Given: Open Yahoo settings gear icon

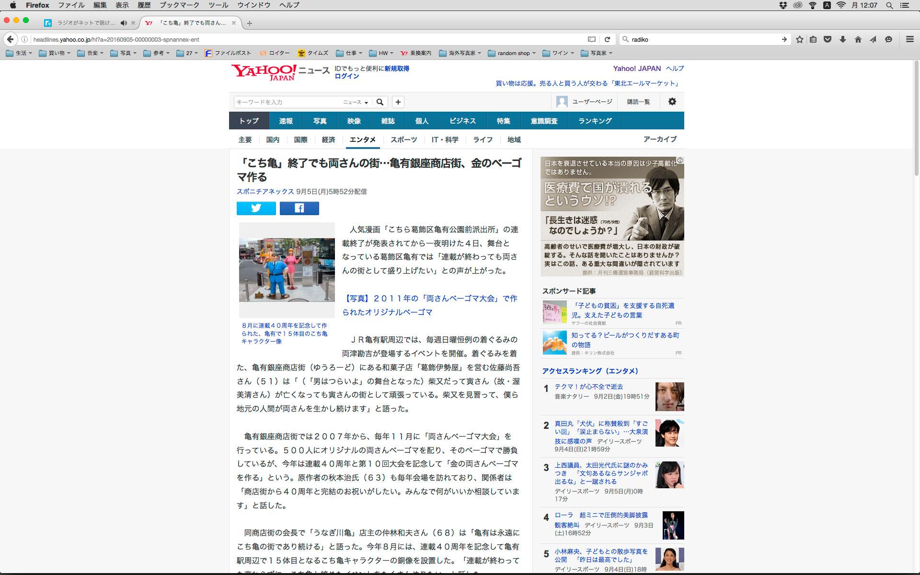Looking at the screenshot, I should point(672,102).
